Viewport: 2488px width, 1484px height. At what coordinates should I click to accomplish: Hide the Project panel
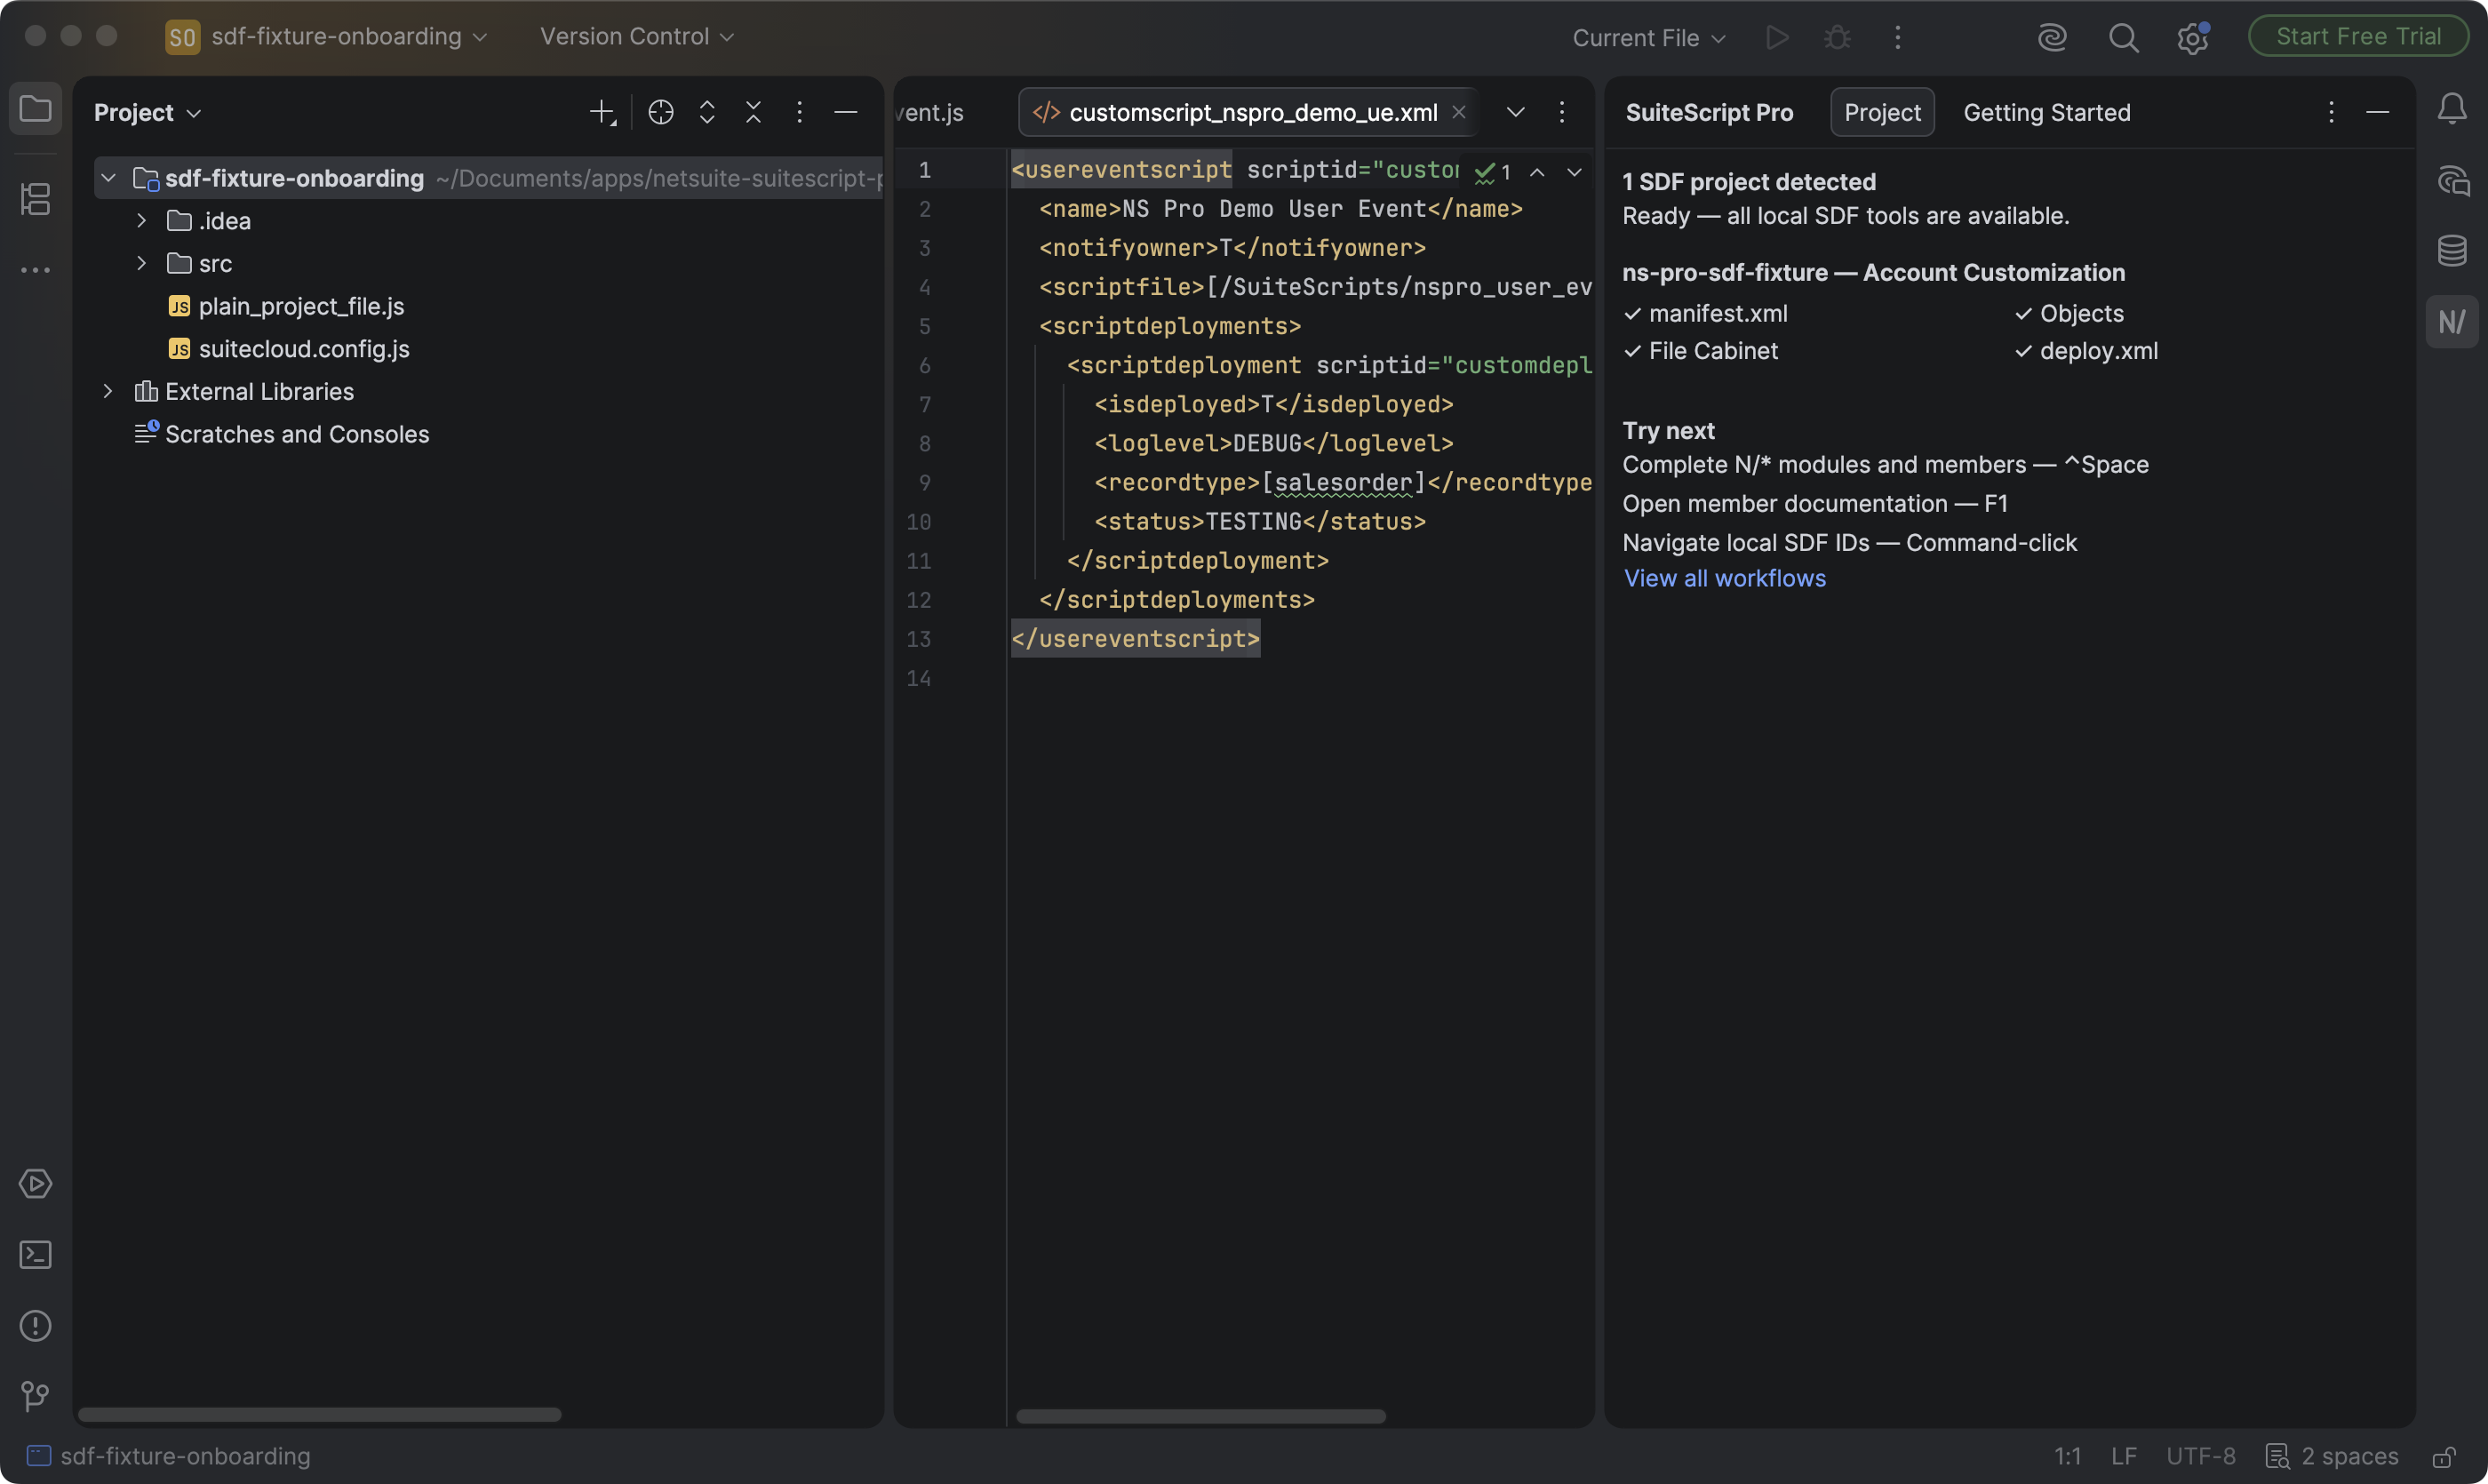[846, 112]
